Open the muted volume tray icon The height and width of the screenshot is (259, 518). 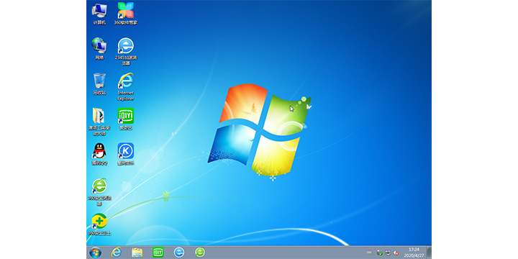396,253
